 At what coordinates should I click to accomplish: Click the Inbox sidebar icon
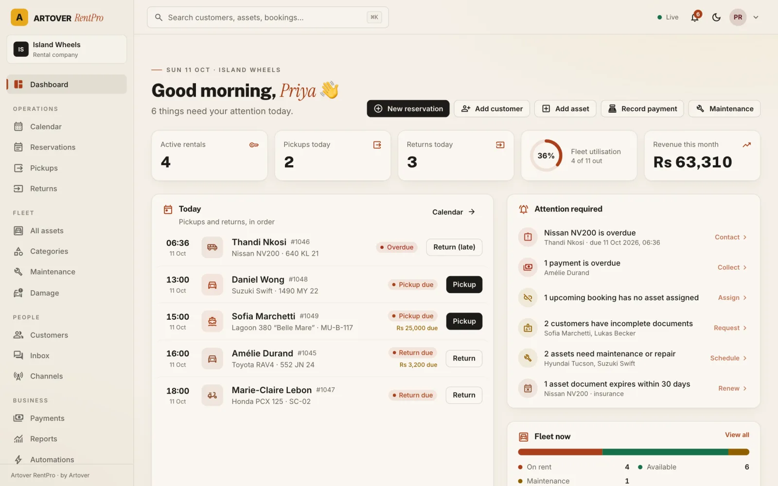[18, 355]
